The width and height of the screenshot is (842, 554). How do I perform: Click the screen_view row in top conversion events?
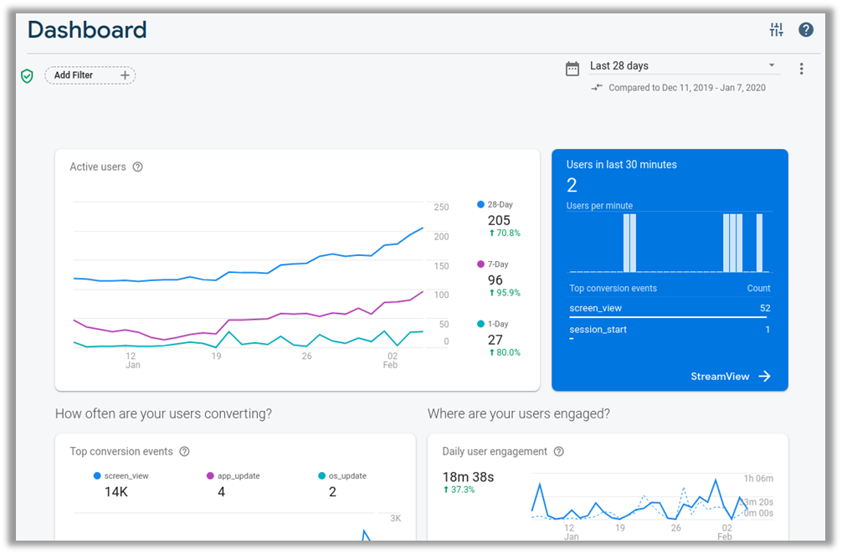pos(669,308)
